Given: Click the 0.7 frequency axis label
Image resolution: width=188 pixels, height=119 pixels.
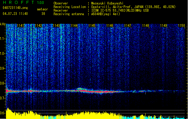Looking at the screenshot, I should [x=3, y=98].
